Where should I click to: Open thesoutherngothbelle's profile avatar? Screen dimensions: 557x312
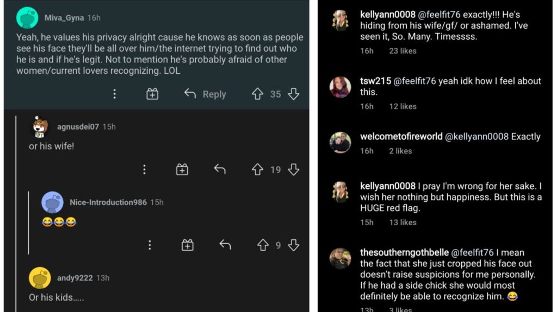pos(341,258)
